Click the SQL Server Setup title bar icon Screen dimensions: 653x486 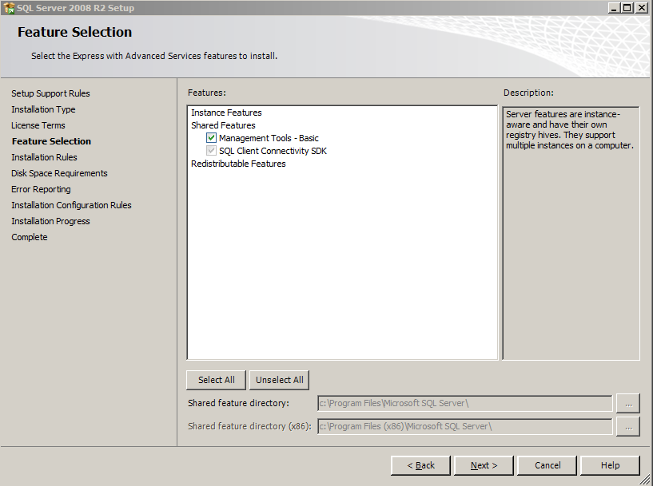(9, 8)
